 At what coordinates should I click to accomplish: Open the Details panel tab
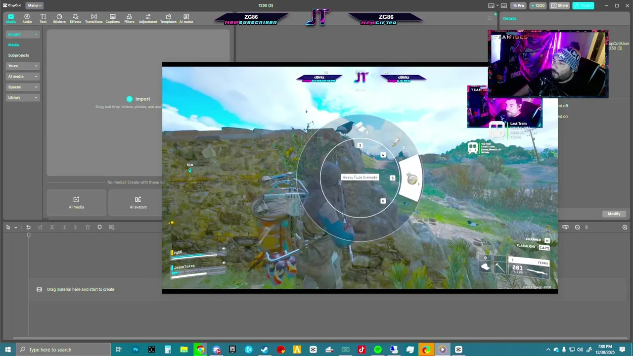click(x=509, y=18)
